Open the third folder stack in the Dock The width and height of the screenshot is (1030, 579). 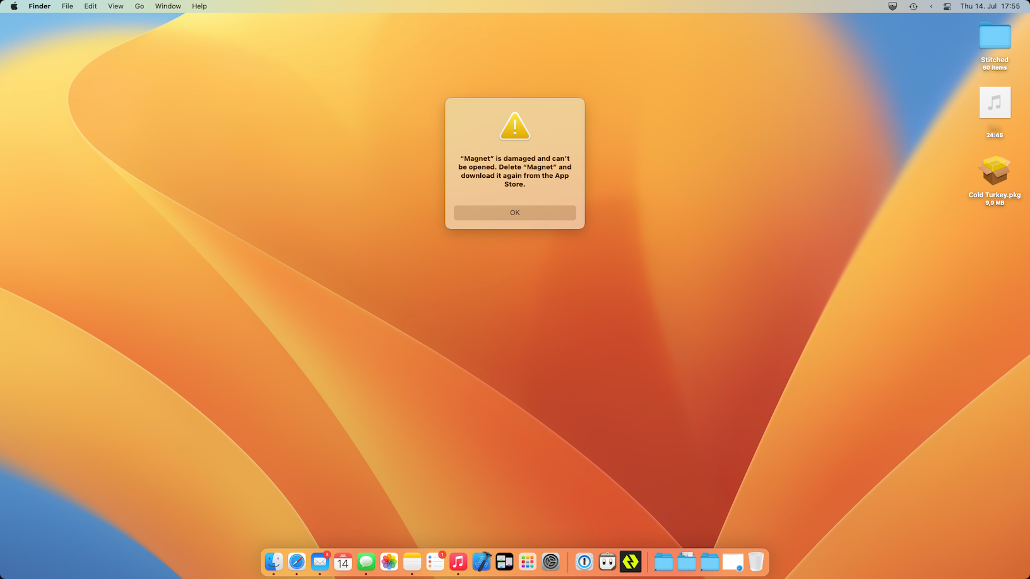709,561
